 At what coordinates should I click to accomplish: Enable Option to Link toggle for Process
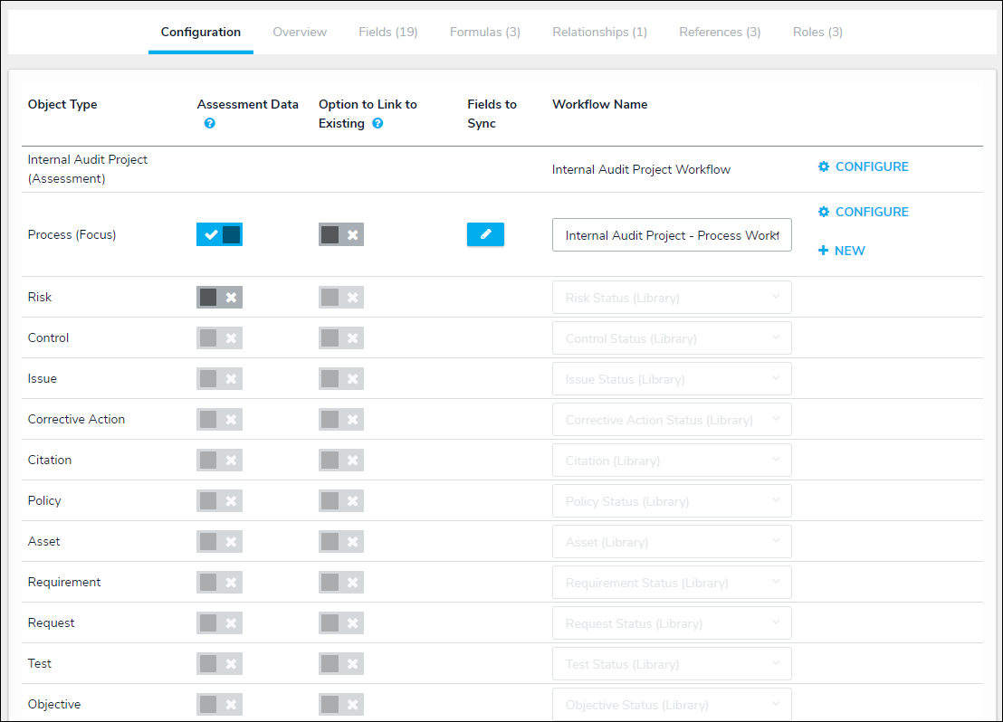click(x=341, y=234)
